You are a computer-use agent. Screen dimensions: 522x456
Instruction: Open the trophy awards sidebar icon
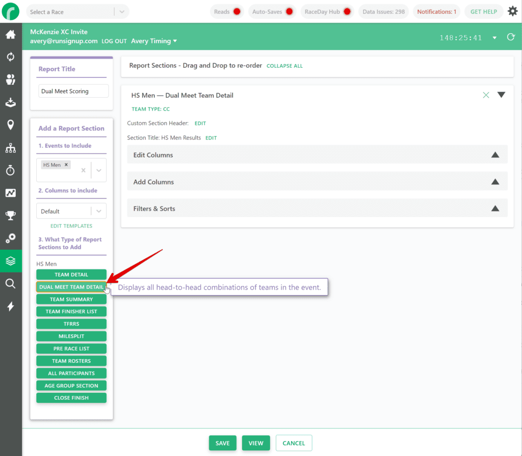(x=11, y=216)
